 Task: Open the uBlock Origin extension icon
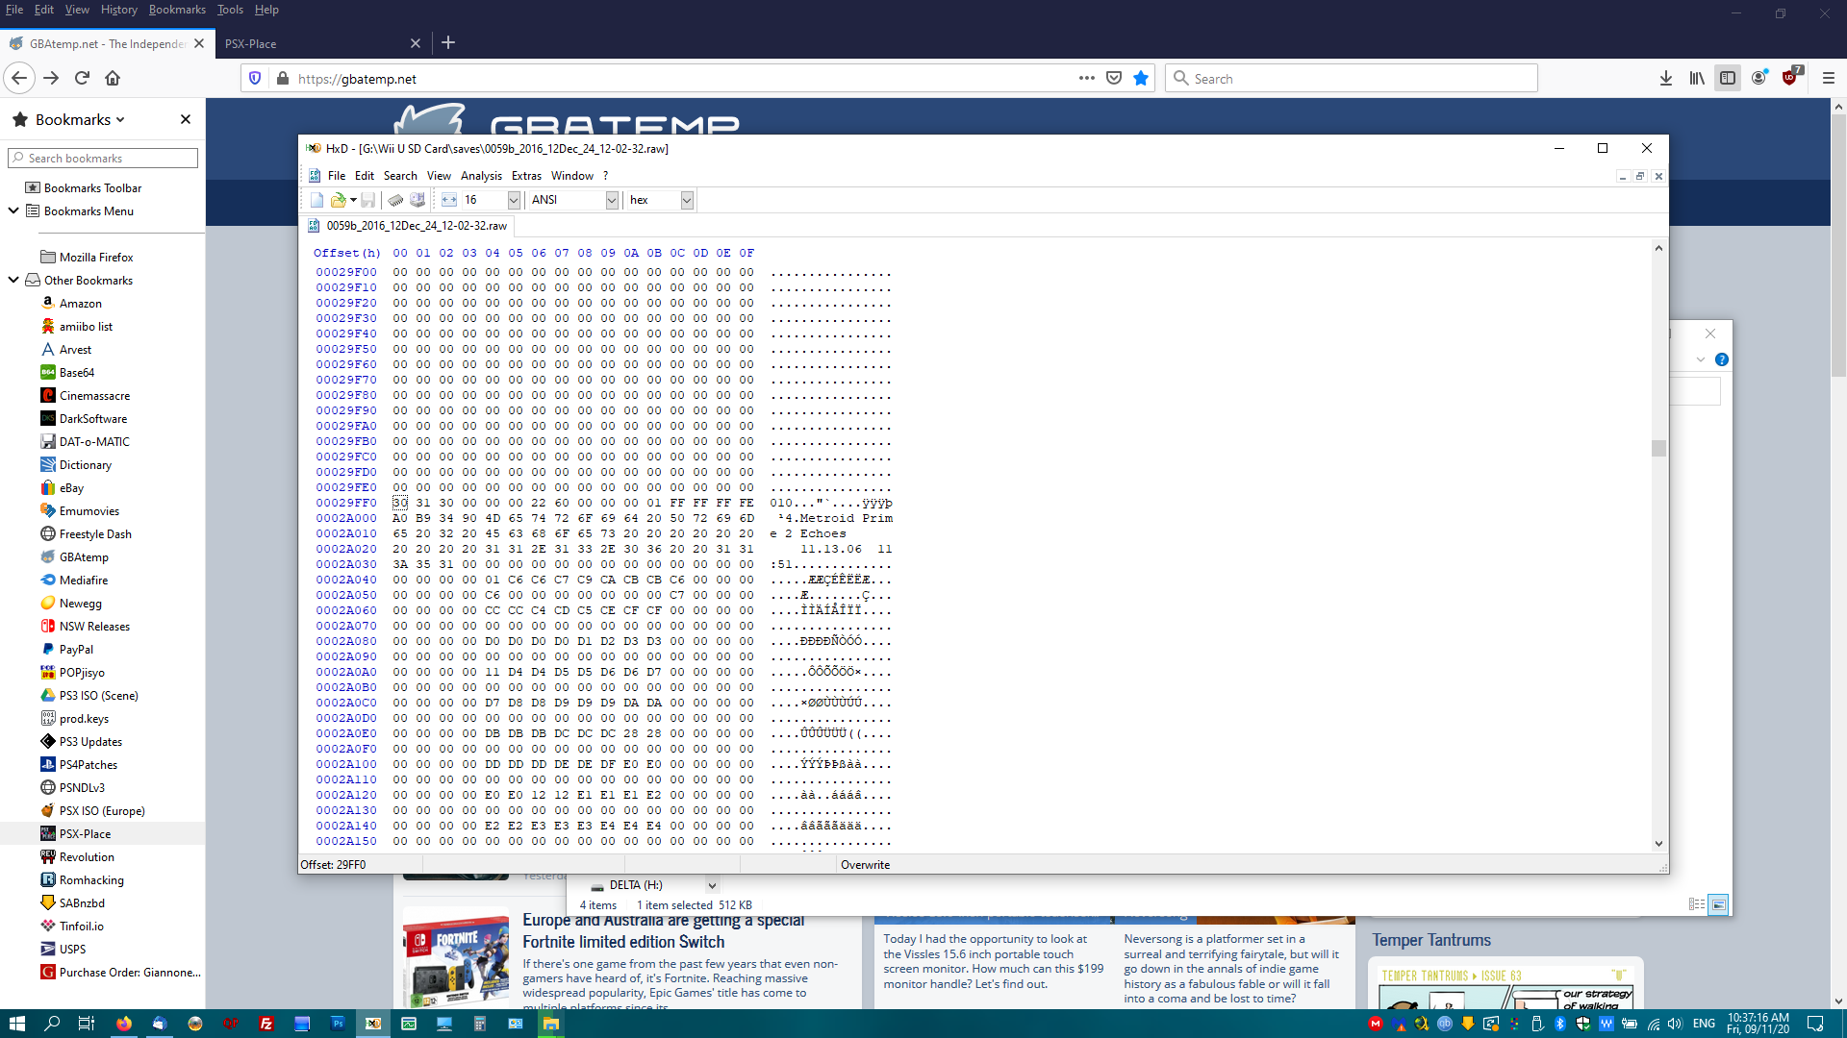click(1790, 79)
